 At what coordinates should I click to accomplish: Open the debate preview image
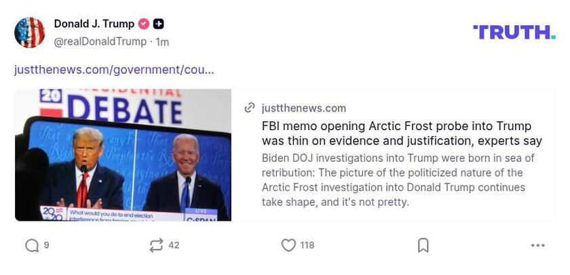tap(123, 155)
